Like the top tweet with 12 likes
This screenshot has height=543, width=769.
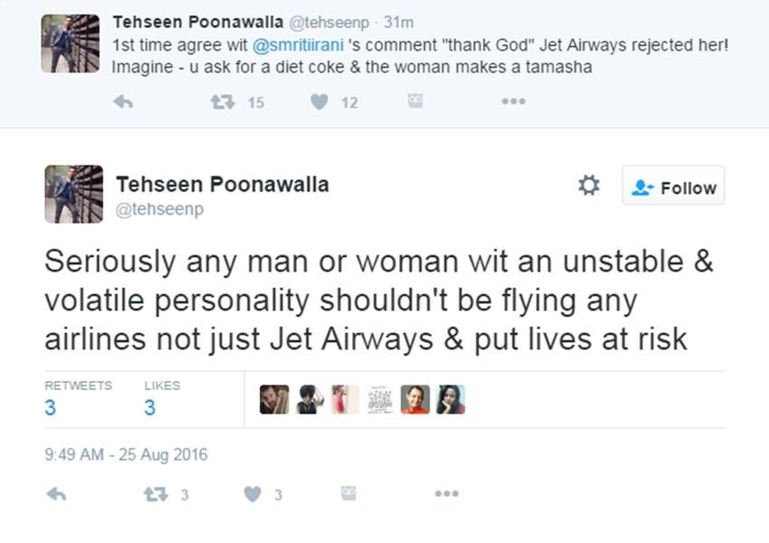[319, 102]
